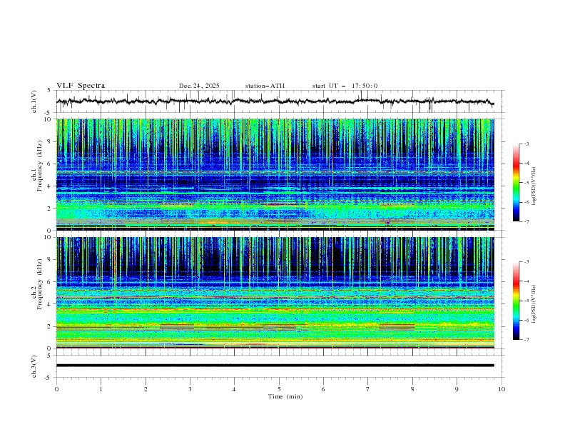Image resolution: width=565 pixels, height=437 pixels.
Task: Click the ch.2 PSD color scale bar
Action: [516, 301]
